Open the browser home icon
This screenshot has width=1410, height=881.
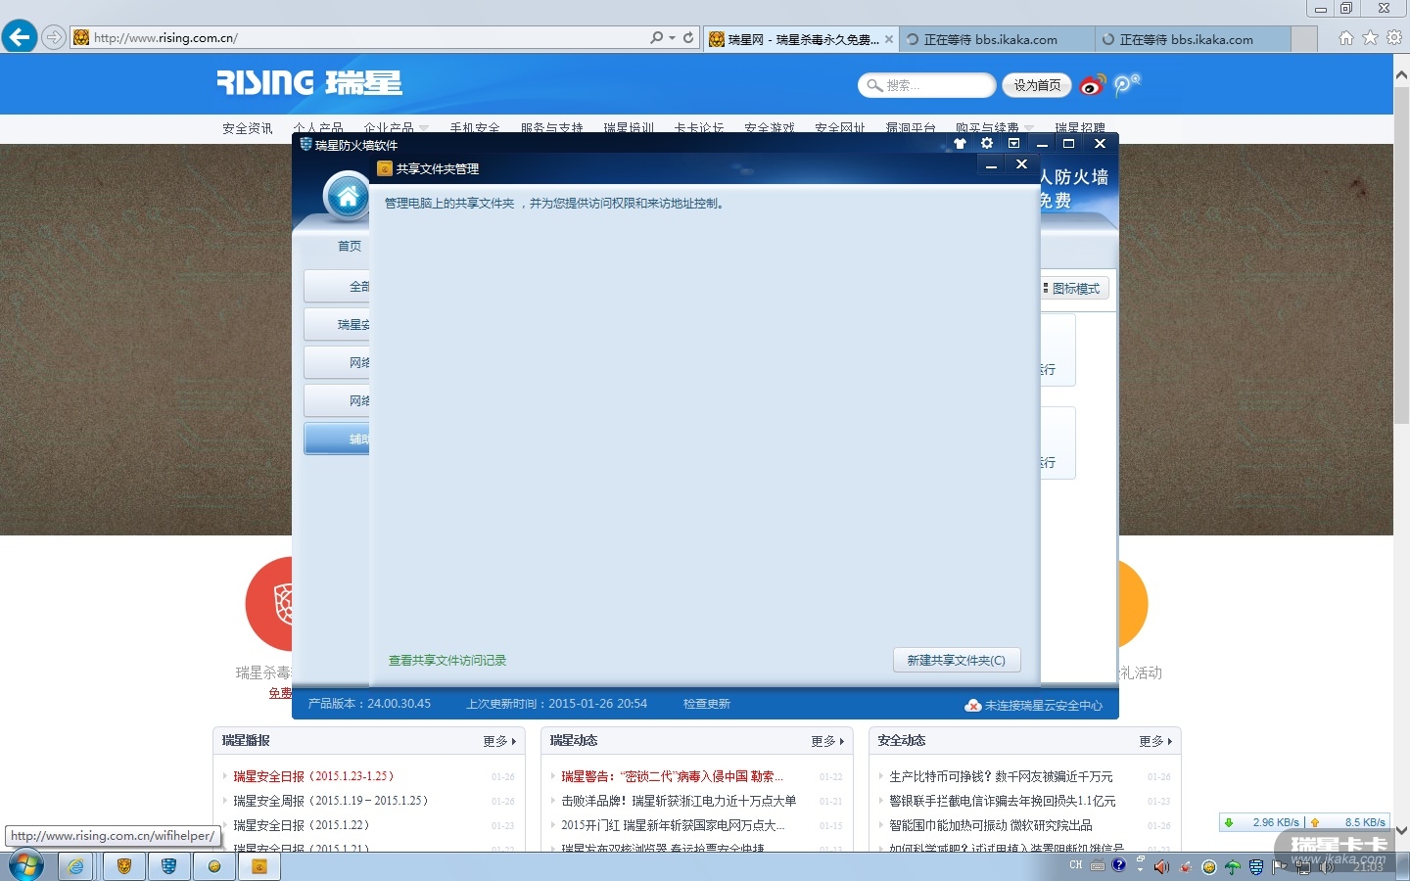coord(1346,38)
